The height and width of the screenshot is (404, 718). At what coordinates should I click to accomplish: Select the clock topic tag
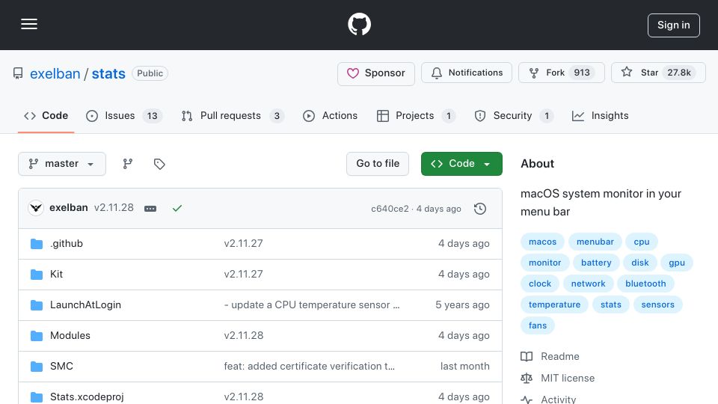540,284
